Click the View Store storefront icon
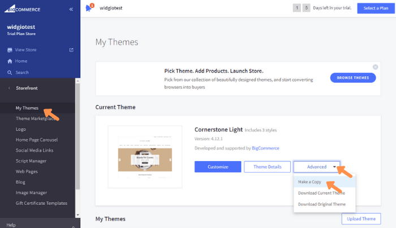This screenshot has height=228, width=396. 10,50
